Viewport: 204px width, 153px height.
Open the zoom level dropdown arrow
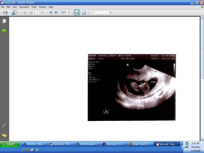point(69,13)
